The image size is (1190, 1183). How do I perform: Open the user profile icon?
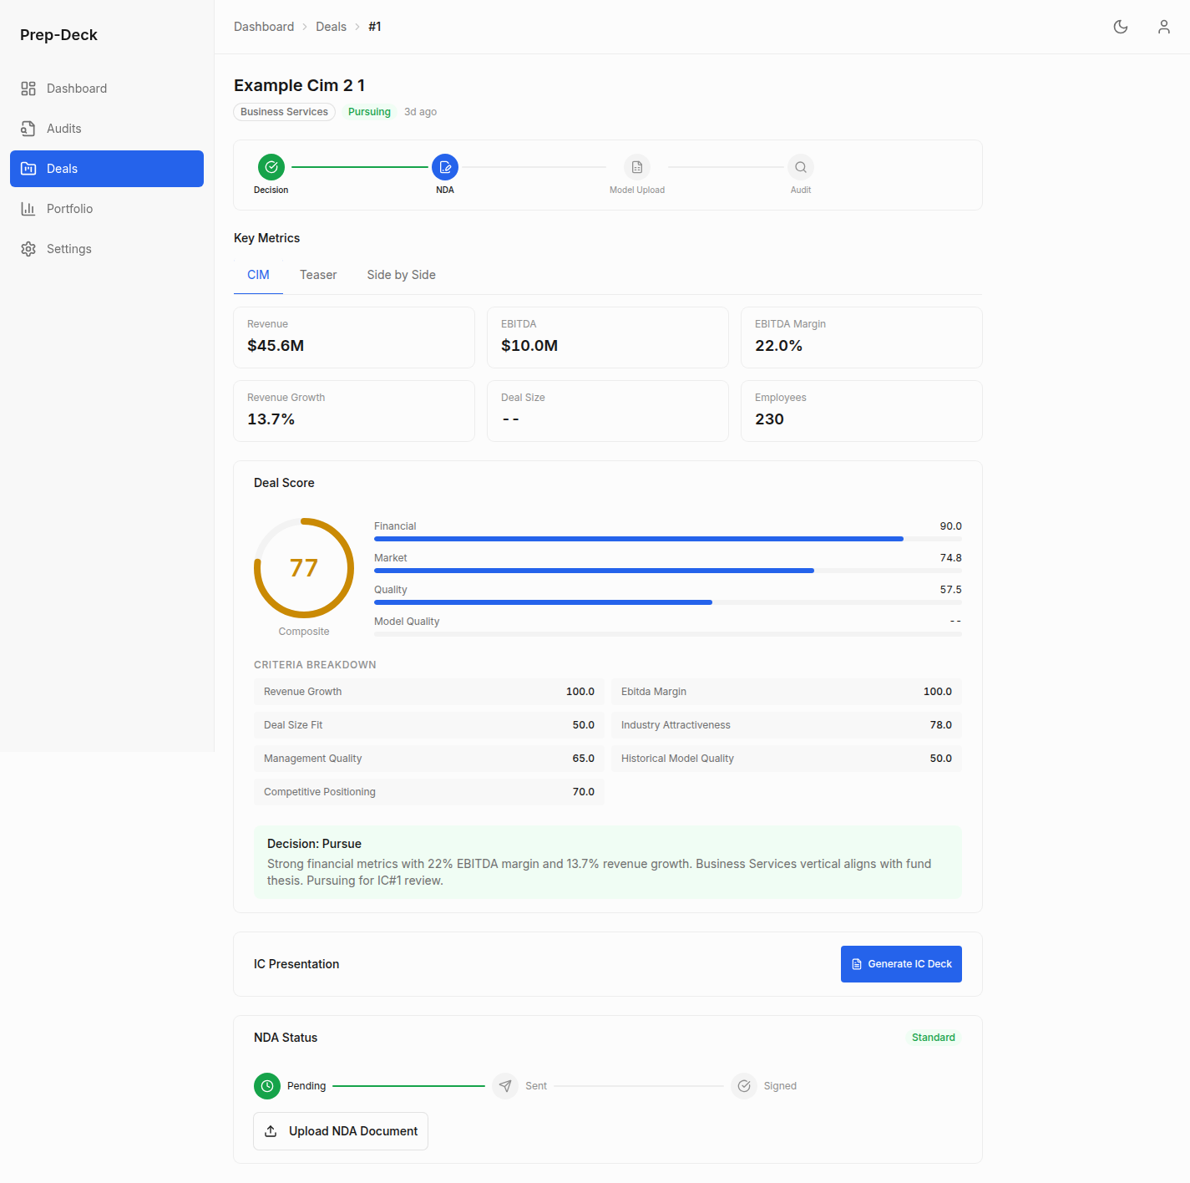1163,26
